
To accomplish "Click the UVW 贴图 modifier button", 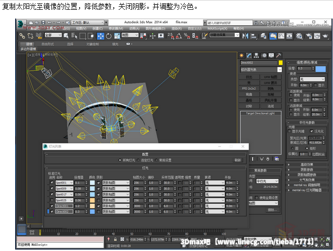I will point(271,77).
